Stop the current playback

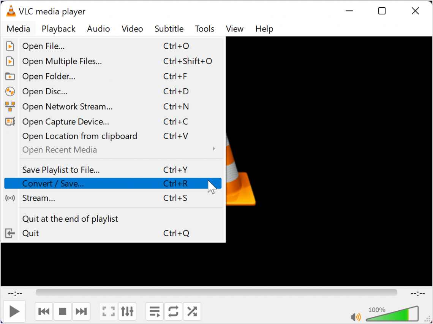(x=62, y=311)
